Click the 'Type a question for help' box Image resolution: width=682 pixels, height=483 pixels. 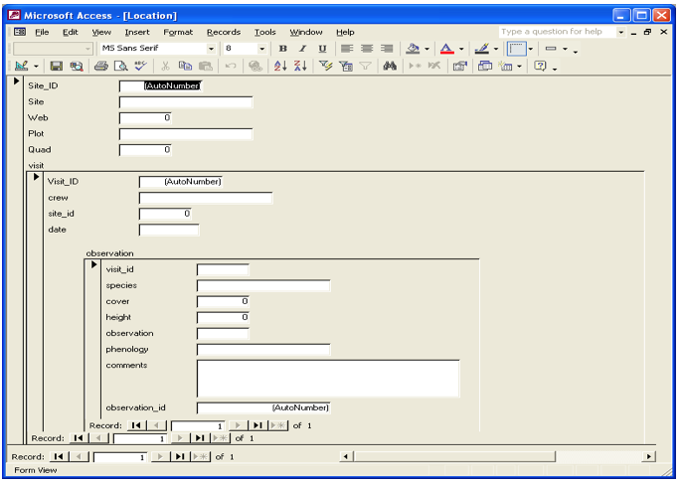pos(557,32)
